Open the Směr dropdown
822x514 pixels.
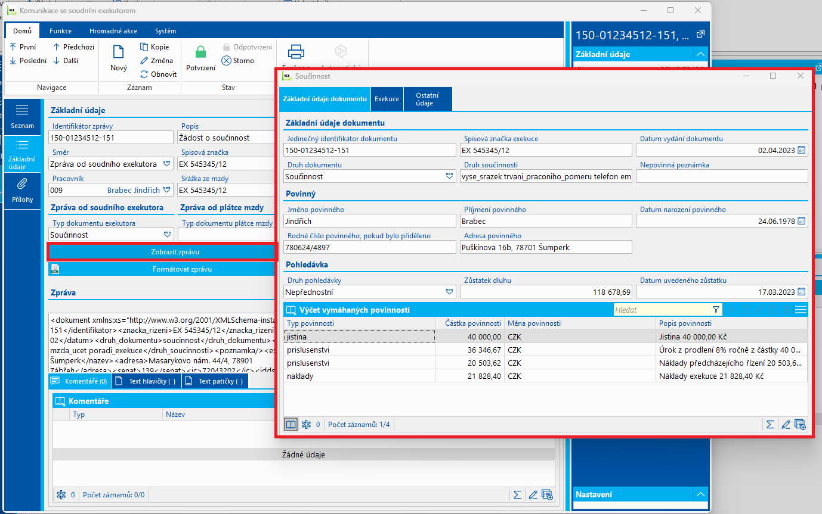167,164
